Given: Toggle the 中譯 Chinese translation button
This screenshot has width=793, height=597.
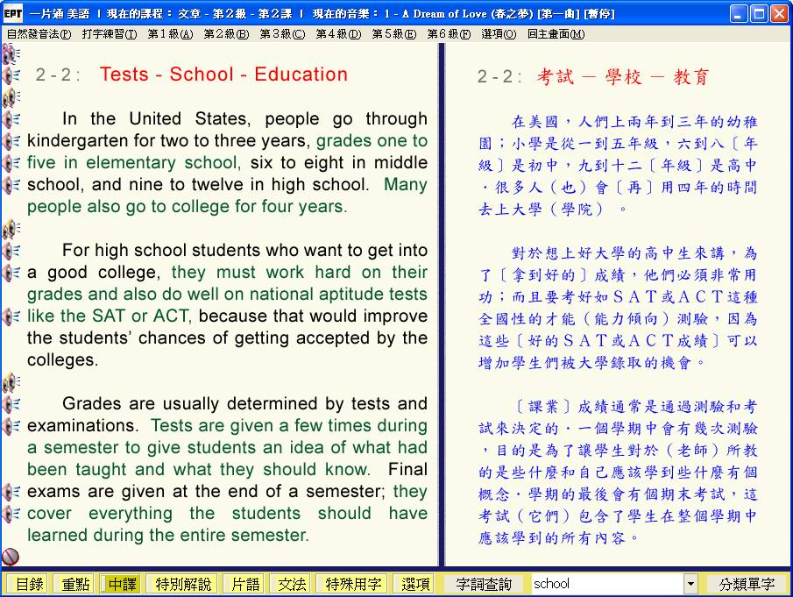Looking at the screenshot, I should click(x=122, y=584).
